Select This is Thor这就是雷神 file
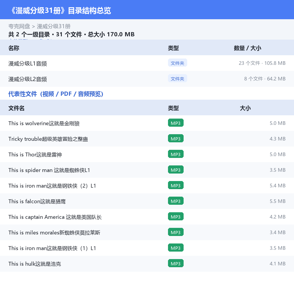The height and width of the screenshot is (281, 294). point(35,154)
